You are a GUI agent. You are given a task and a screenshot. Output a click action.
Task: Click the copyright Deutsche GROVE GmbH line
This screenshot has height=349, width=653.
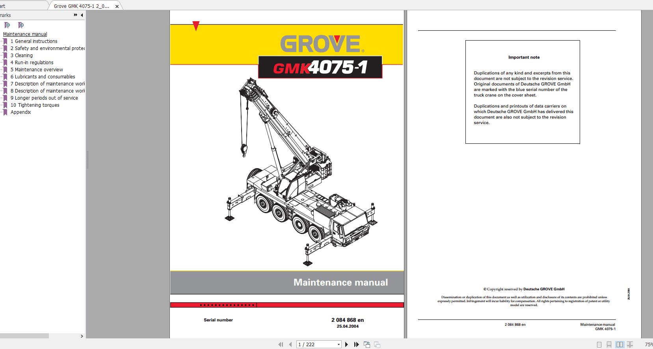point(524,289)
